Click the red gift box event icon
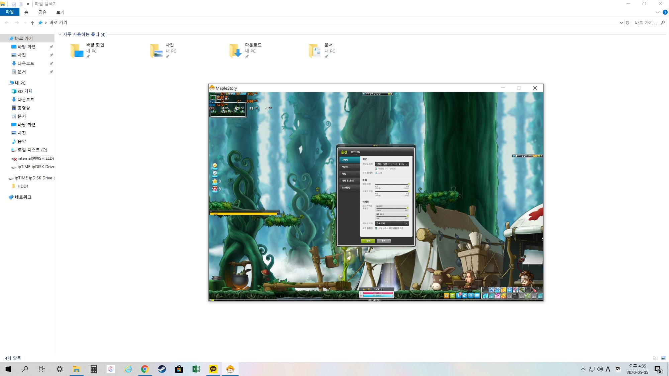This screenshot has height=376, width=669. pyautogui.click(x=215, y=189)
